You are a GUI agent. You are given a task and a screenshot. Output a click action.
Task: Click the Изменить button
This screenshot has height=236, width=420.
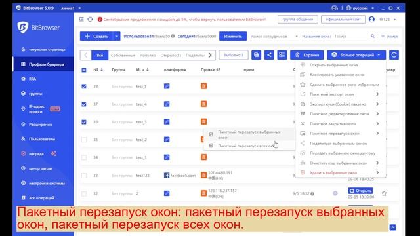[233, 36]
